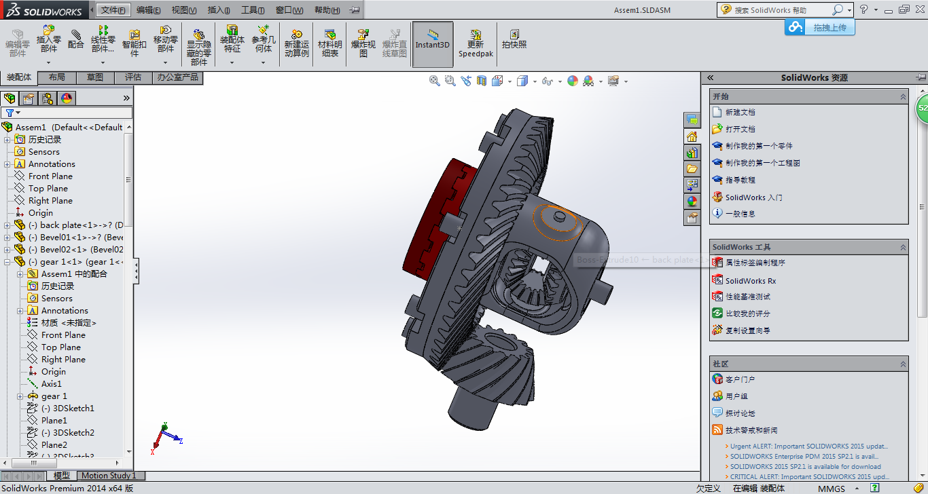The image size is (928, 494).
Task: Click Edit Appearance sphere in view toolbar
Action: 573,81
